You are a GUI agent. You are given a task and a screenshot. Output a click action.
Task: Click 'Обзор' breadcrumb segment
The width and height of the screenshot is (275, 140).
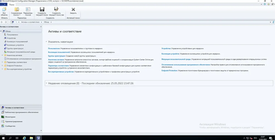[x=46, y=22]
